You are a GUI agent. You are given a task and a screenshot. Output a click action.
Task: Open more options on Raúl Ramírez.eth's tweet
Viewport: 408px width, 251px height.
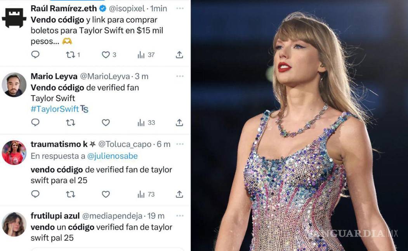pyautogui.click(x=180, y=8)
